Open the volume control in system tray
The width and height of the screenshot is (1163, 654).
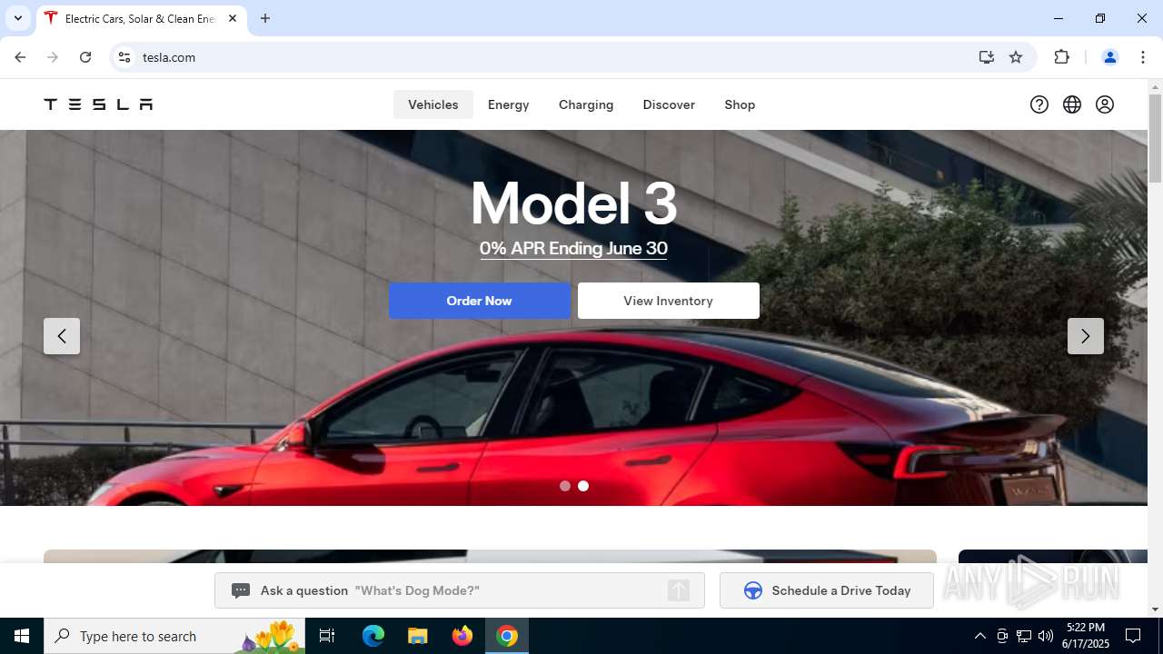click(x=1046, y=636)
